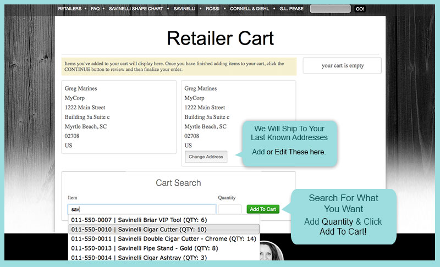Click '1222 Main Street' in left address
The image size is (440, 267).
pos(85,108)
